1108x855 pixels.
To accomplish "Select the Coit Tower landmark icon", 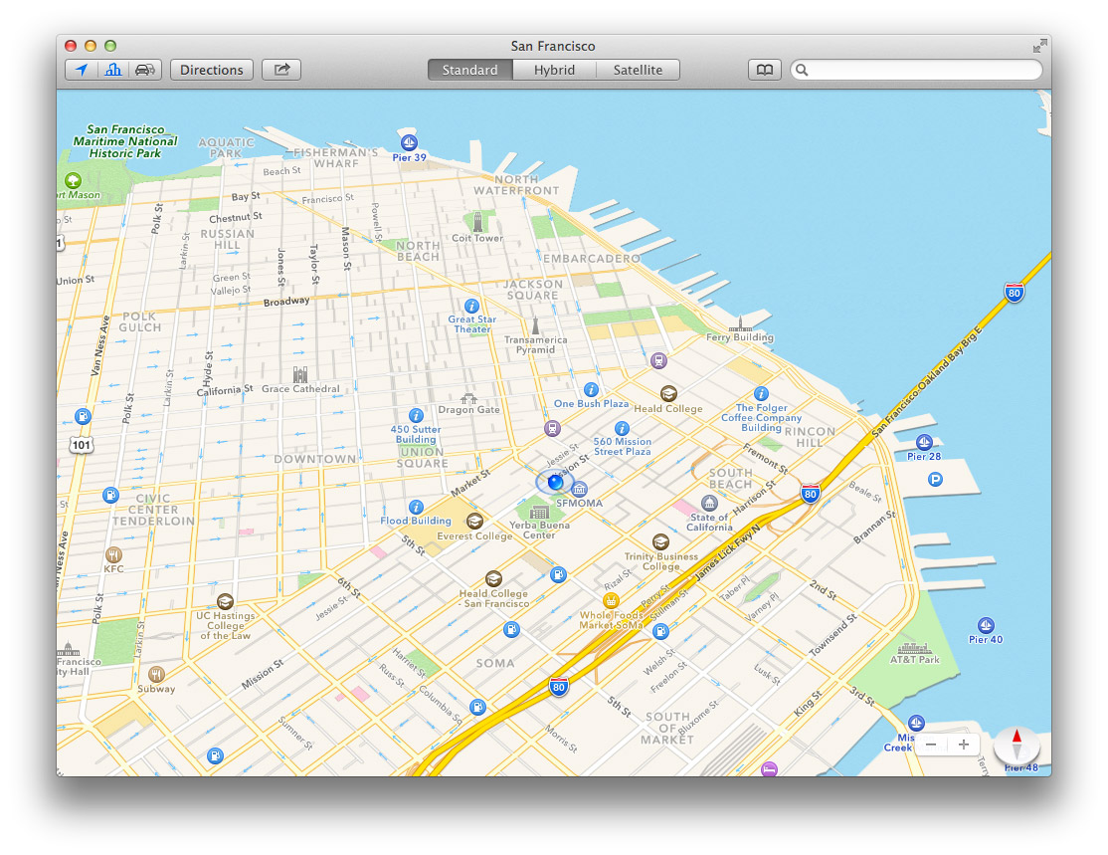I will click(x=477, y=221).
